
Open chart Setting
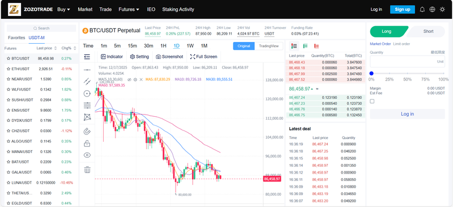[139, 57]
